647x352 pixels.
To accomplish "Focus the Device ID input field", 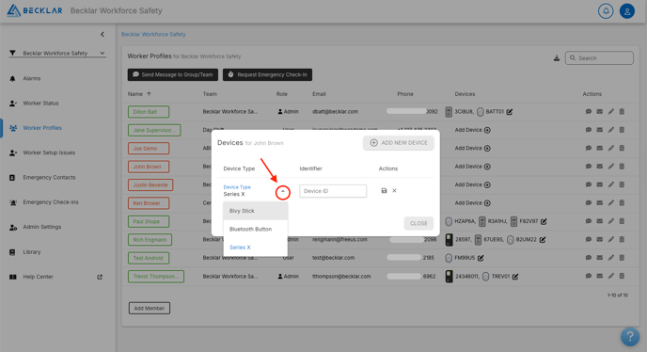I will [x=333, y=191].
